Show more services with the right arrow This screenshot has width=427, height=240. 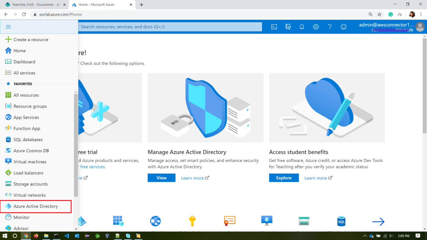point(378,221)
